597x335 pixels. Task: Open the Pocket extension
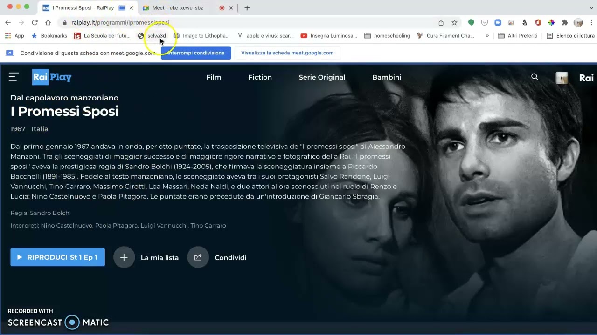tap(485, 22)
